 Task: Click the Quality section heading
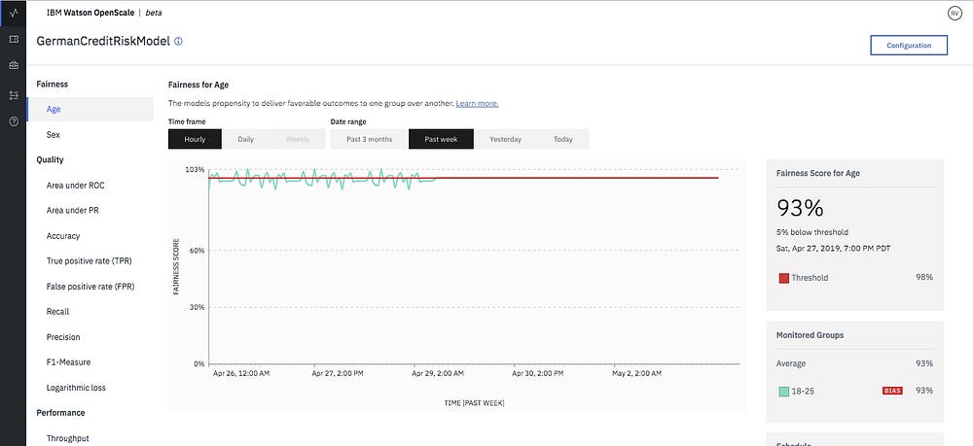tap(51, 159)
